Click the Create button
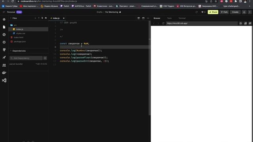This screenshot has width=253, height=142. 235,12
